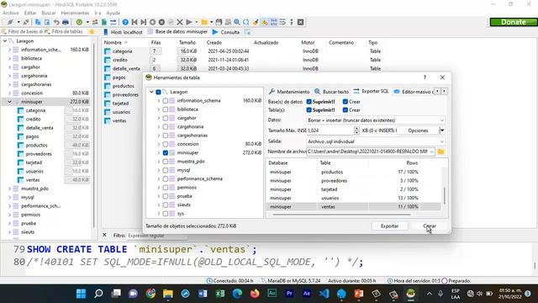Increase the max INSERT size with the spinner
This screenshot has width=538, height=303.
tap(356, 129)
